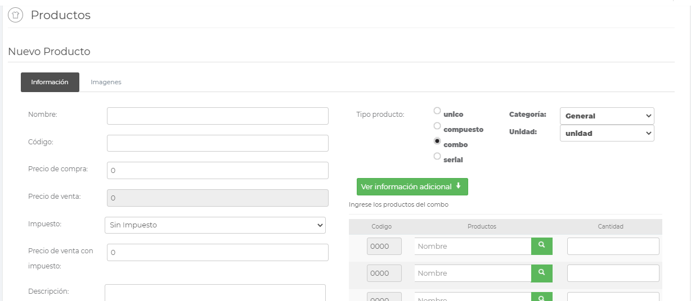691x301 pixels.
Task: Open the Categoría dropdown
Action: (x=607, y=116)
